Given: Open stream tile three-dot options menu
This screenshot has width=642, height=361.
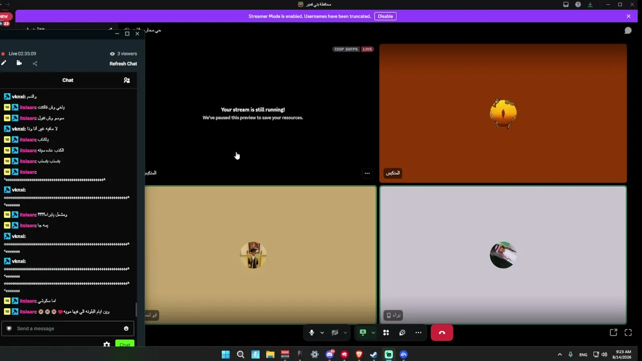Looking at the screenshot, I should [x=367, y=173].
